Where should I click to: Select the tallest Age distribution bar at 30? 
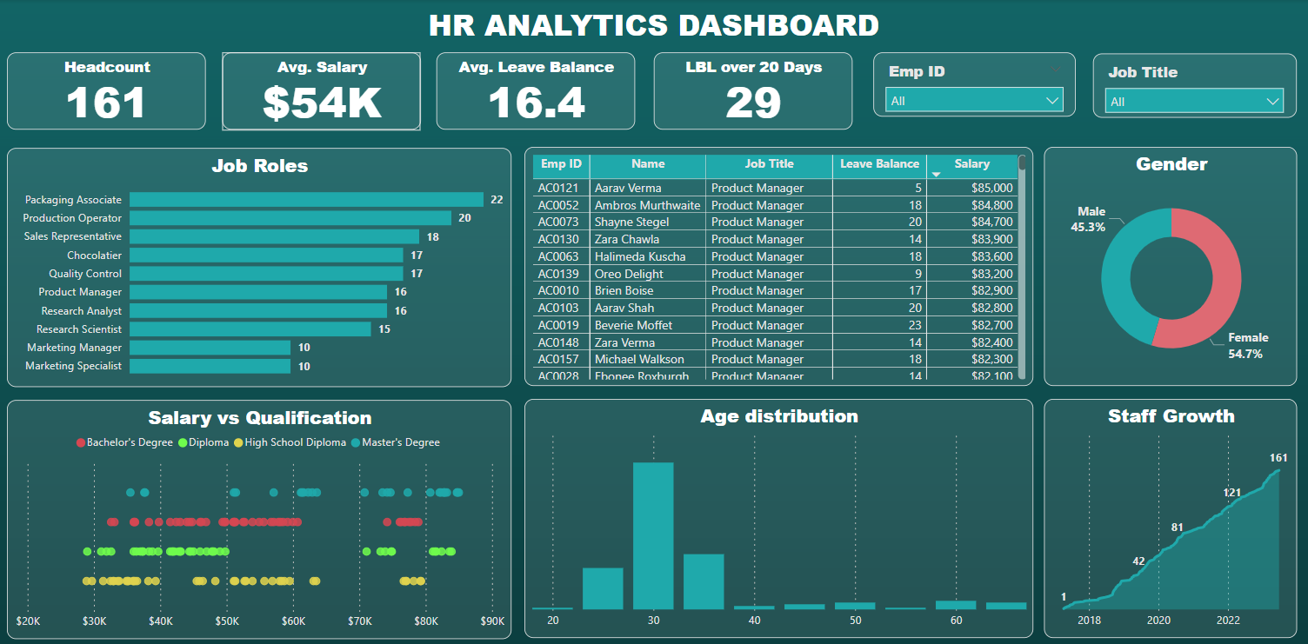(x=653, y=535)
